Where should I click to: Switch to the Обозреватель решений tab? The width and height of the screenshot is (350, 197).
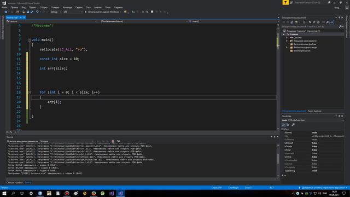click(x=294, y=111)
